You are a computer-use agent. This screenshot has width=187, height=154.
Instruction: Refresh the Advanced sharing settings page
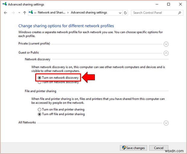coord(125,13)
